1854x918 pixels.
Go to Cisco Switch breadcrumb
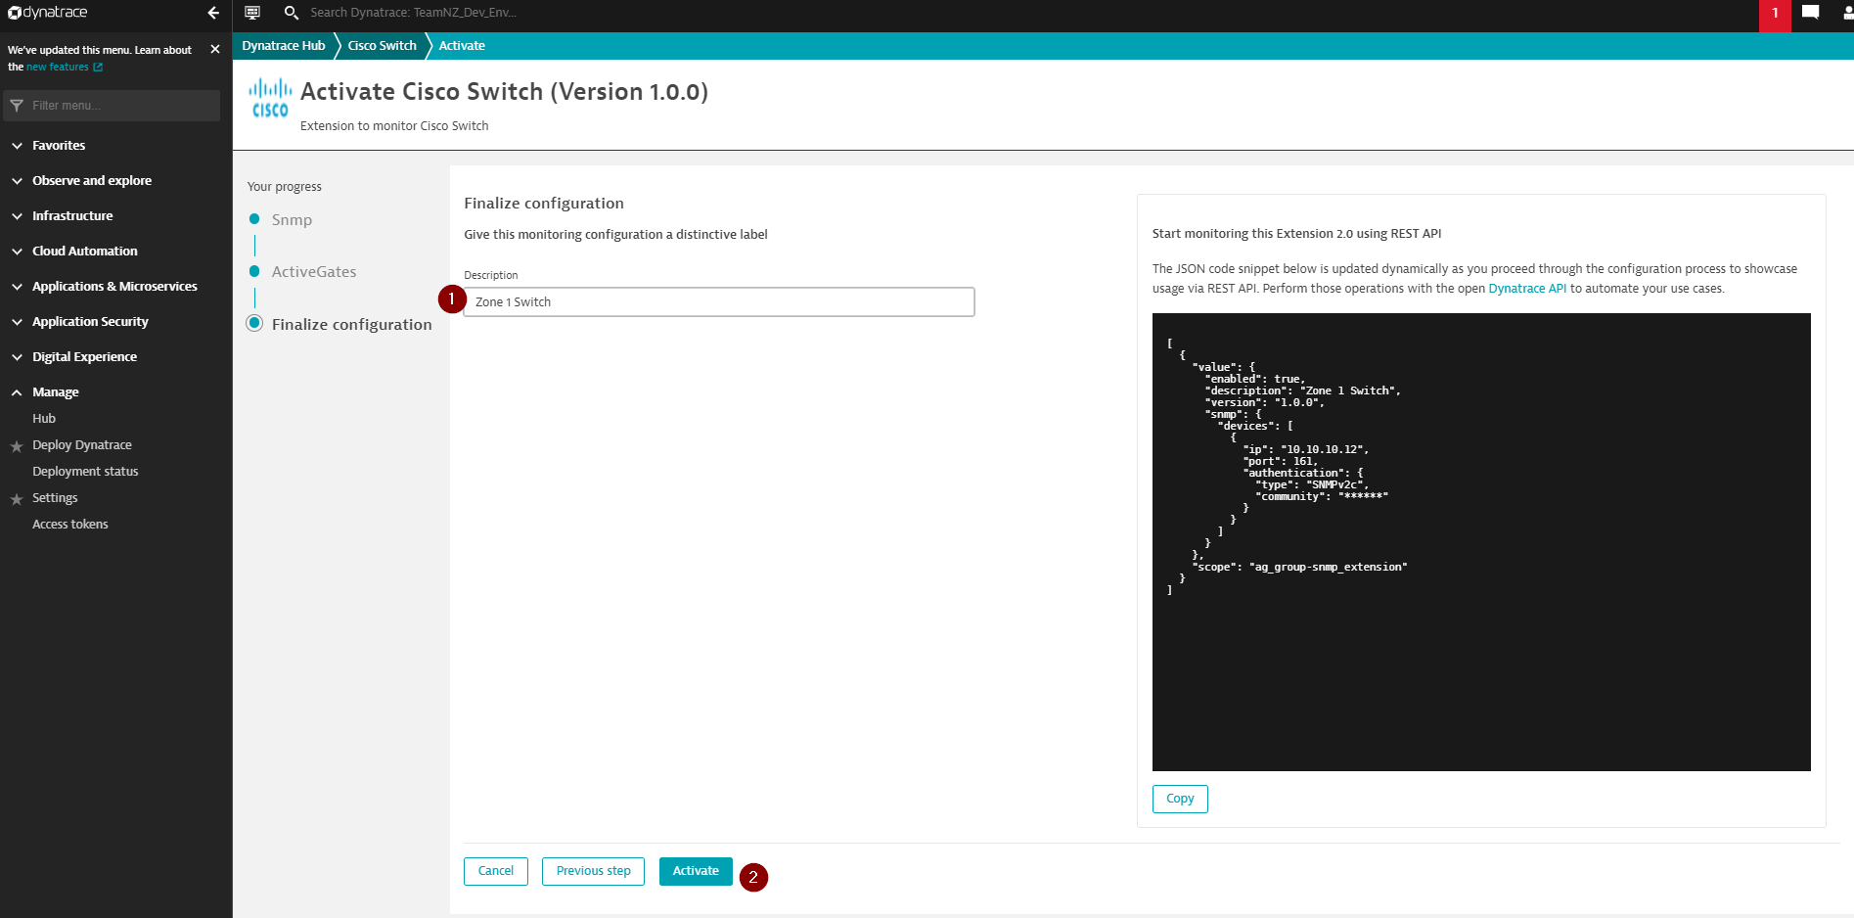coord(383,46)
